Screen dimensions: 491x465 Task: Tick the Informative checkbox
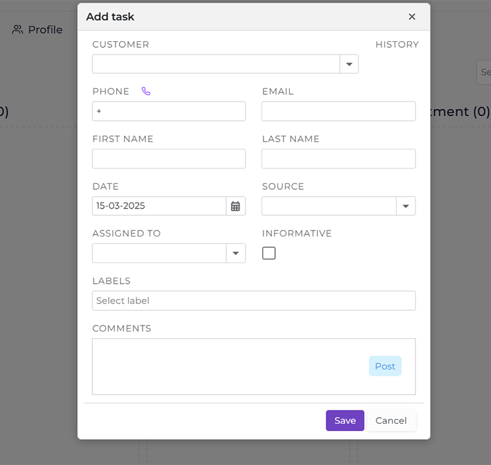pyautogui.click(x=269, y=253)
